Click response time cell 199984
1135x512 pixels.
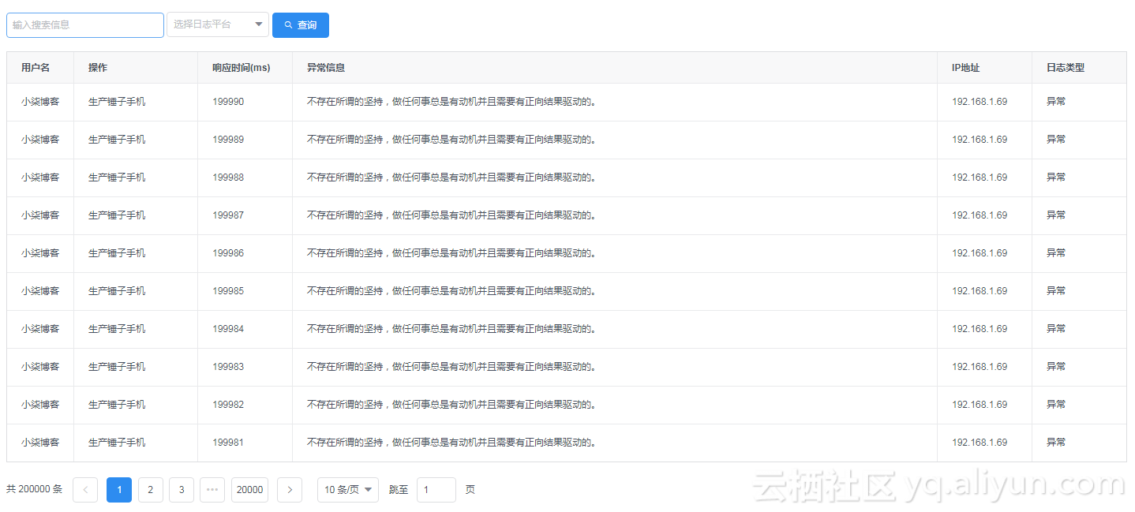(228, 329)
